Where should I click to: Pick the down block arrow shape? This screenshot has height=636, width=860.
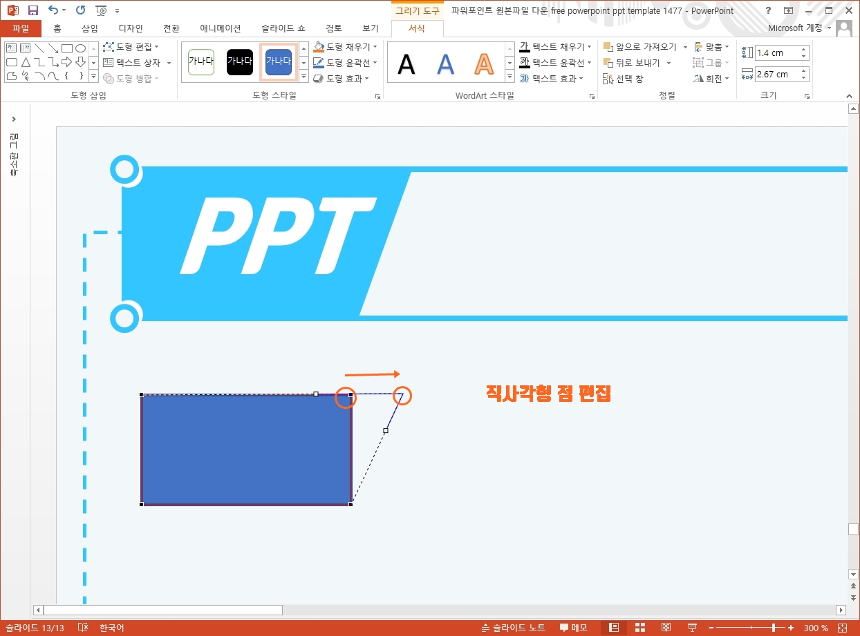click(80, 61)
